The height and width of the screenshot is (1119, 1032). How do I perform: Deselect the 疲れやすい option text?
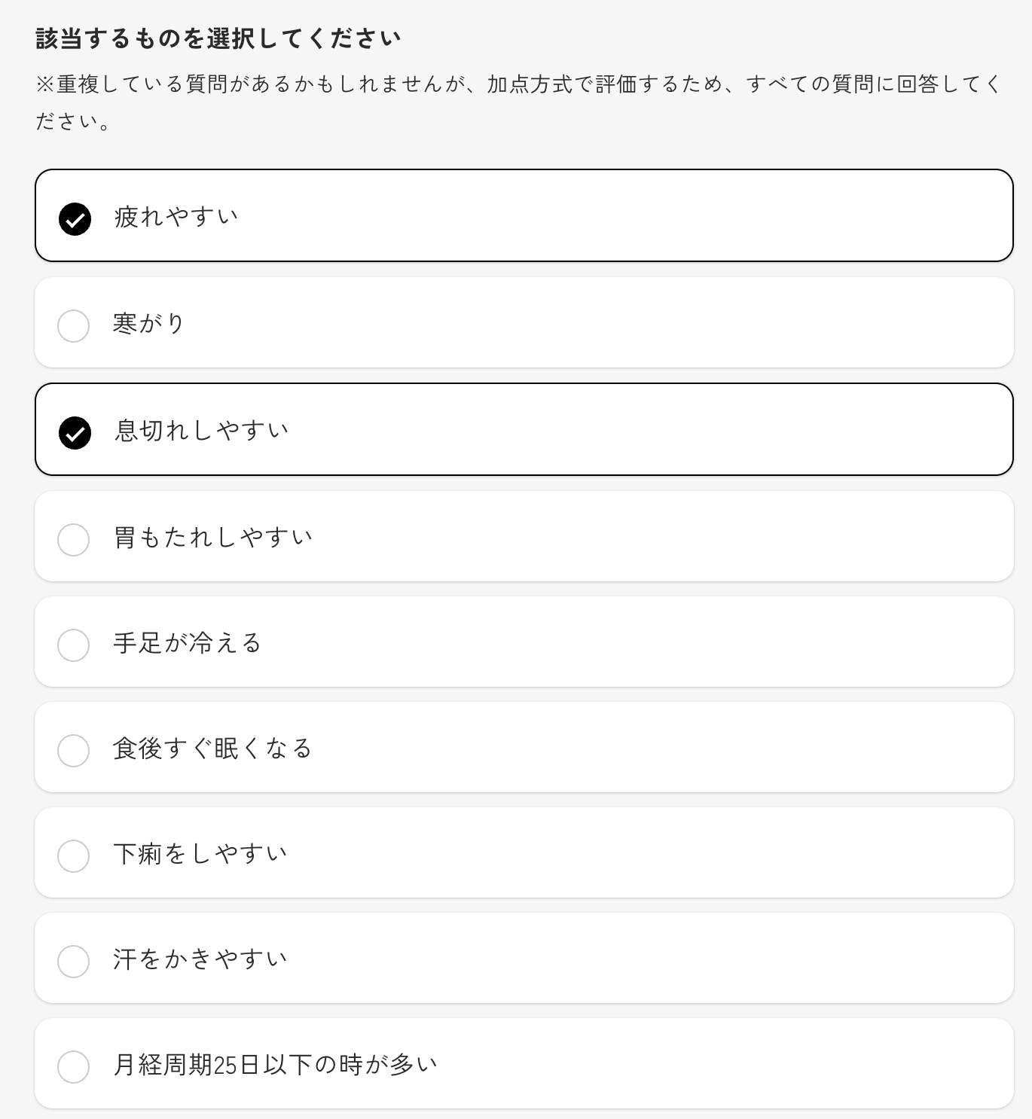point(176,216)
